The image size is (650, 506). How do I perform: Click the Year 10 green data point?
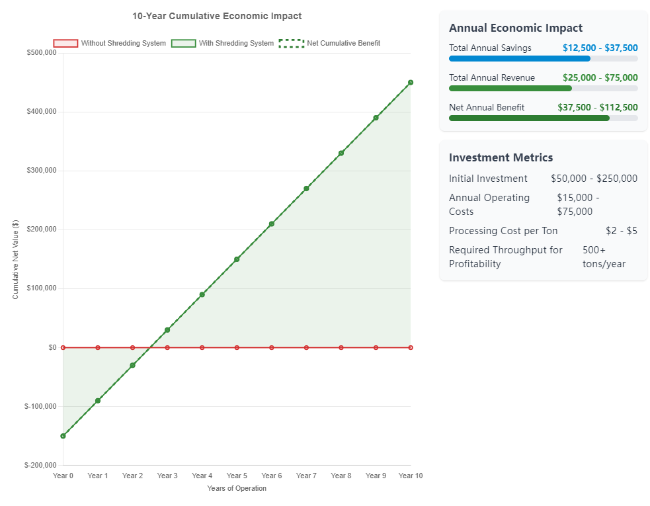(411, 83)
